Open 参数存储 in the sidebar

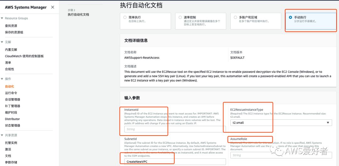click(x=11, y=162)
